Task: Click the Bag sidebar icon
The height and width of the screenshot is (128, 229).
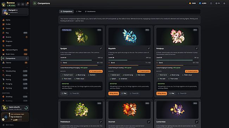Action: 4,33
